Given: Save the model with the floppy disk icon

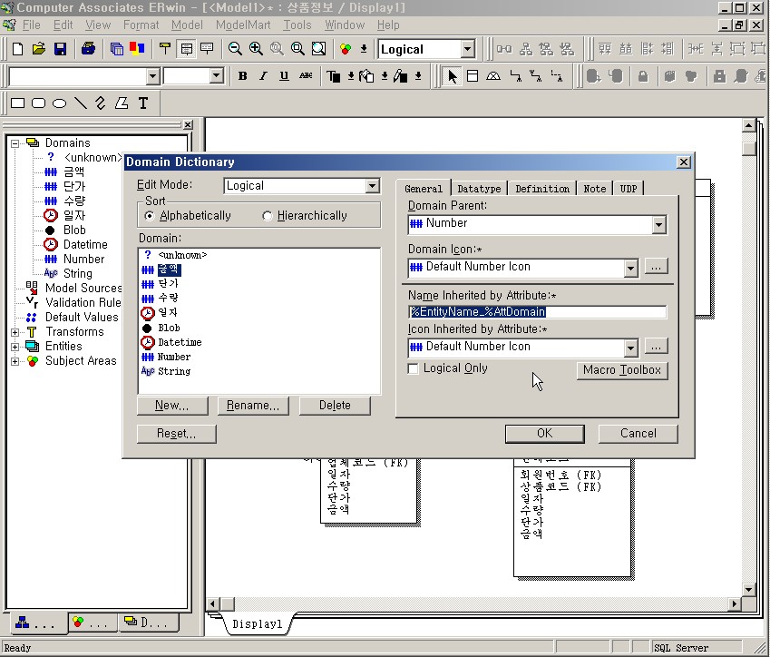Looking at the screenshot, I should [60, 49].
